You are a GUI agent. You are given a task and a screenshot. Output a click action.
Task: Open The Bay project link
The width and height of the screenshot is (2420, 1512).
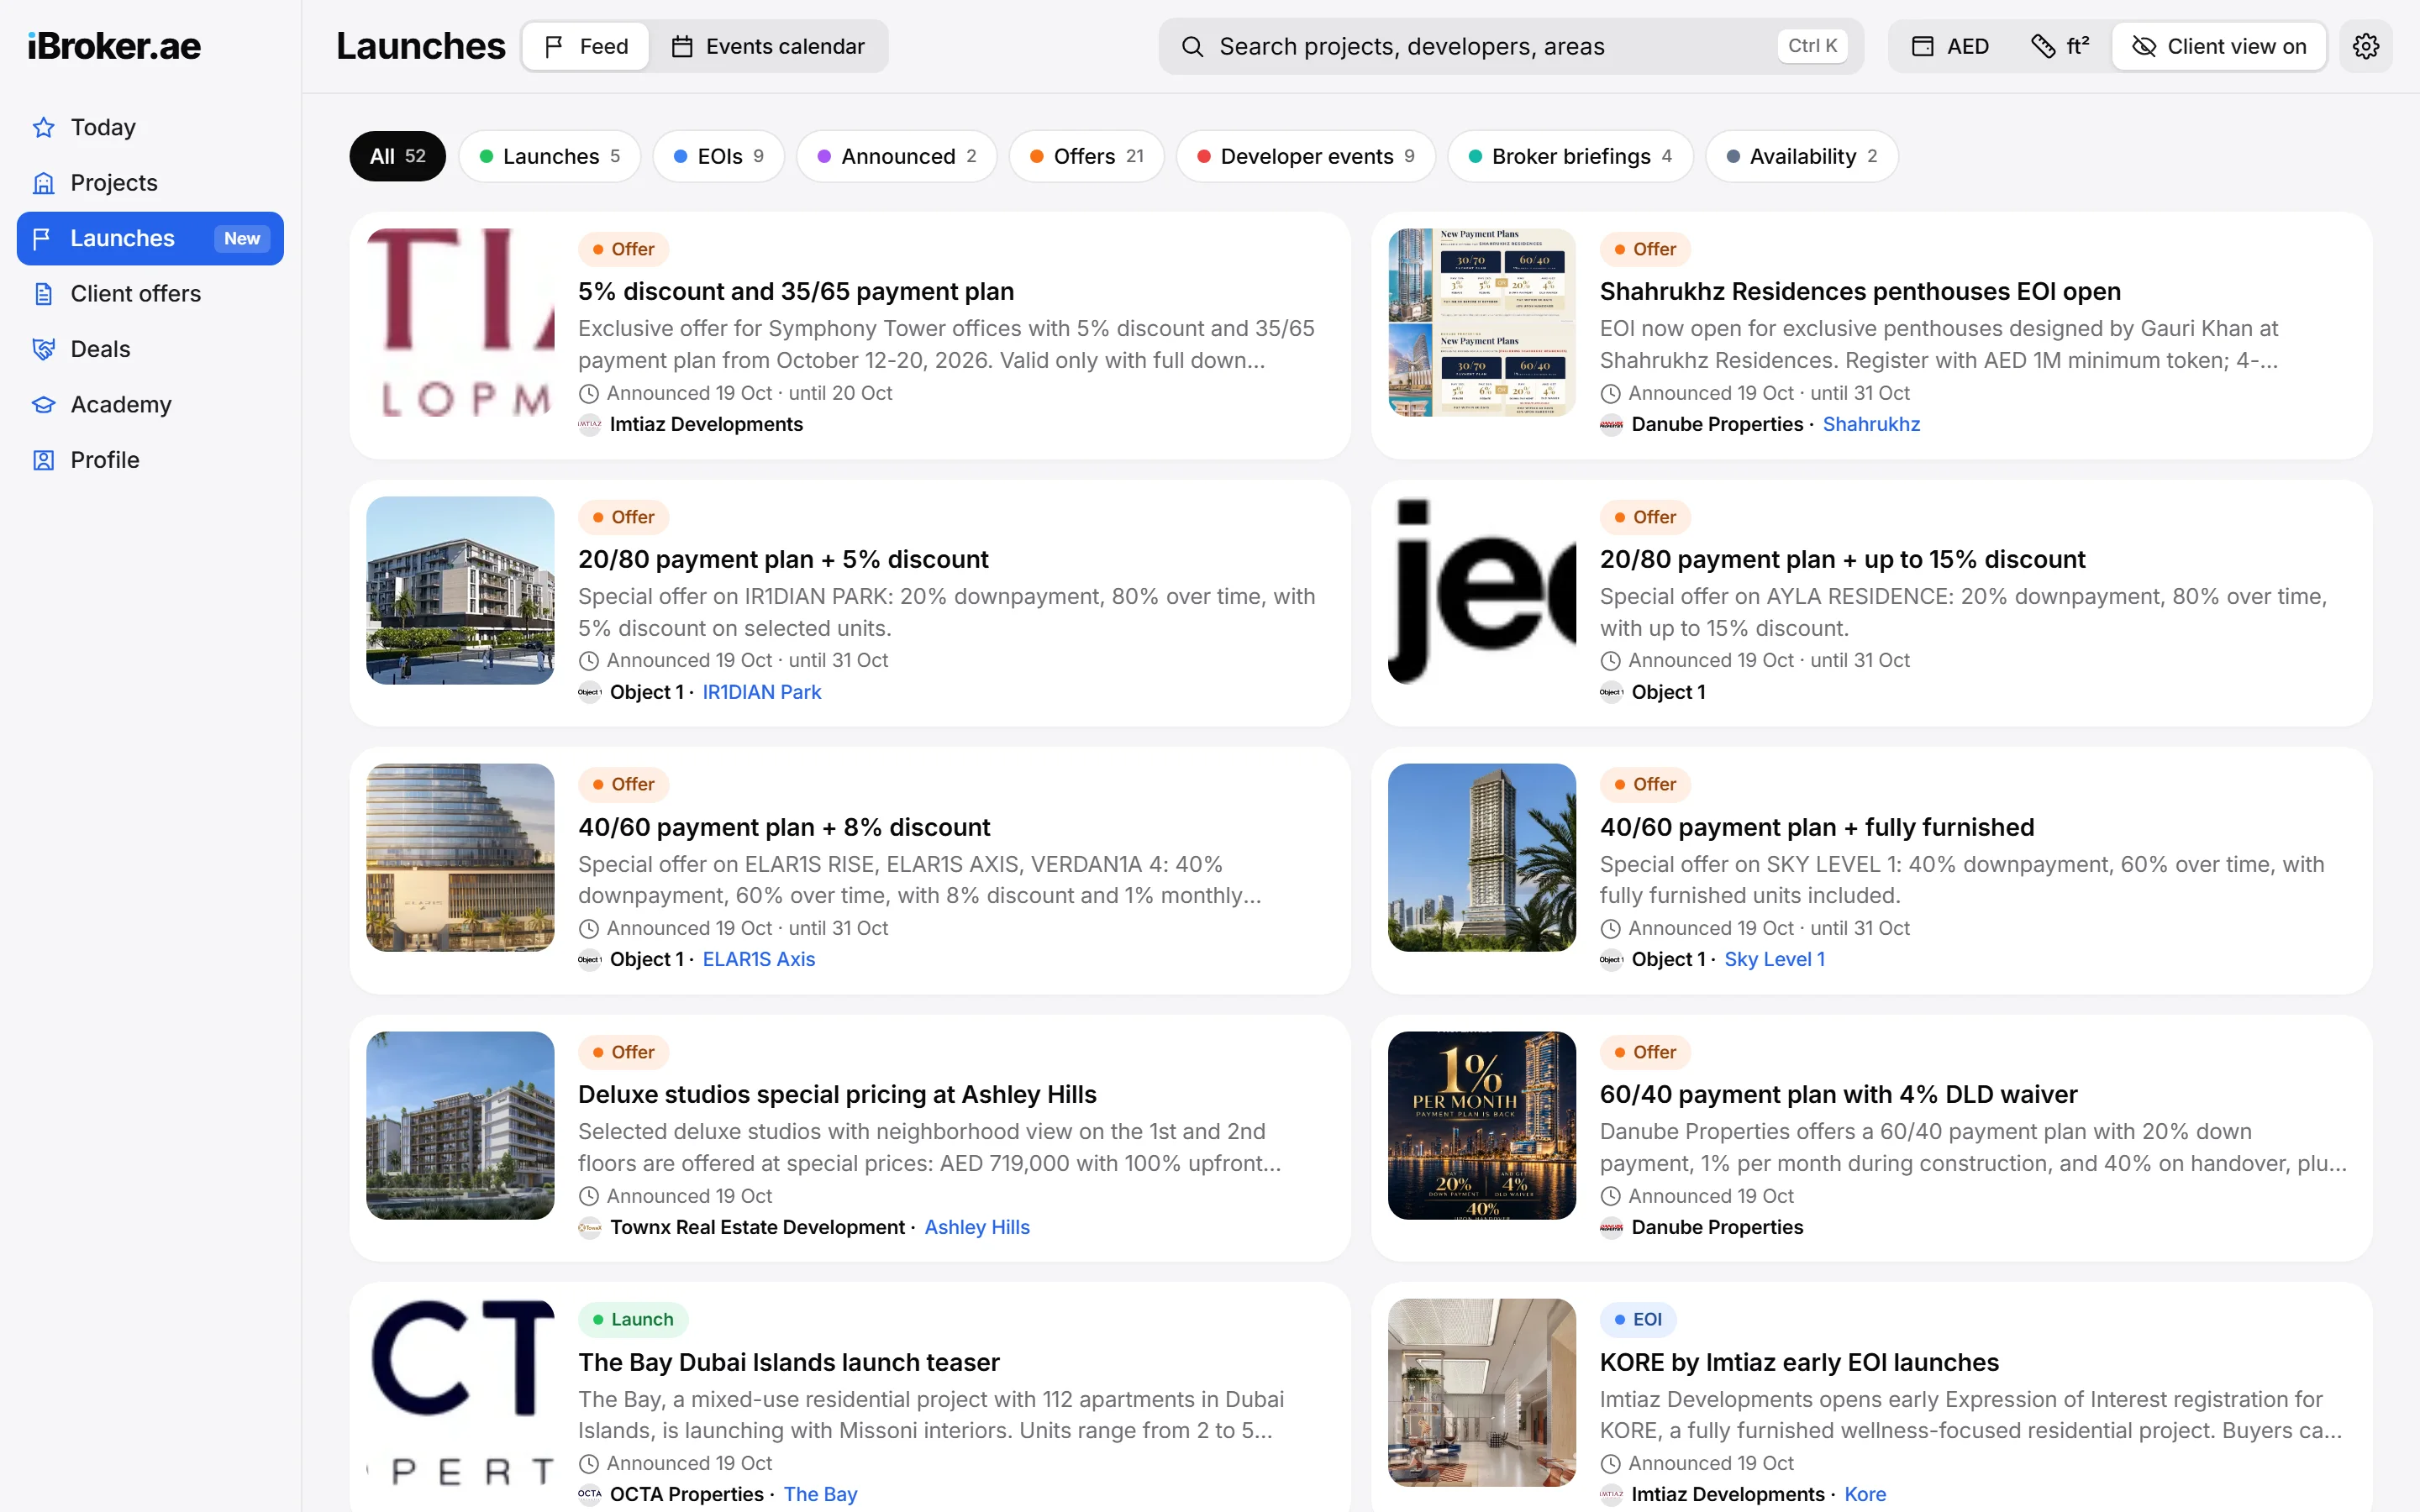pos(820,1494)
